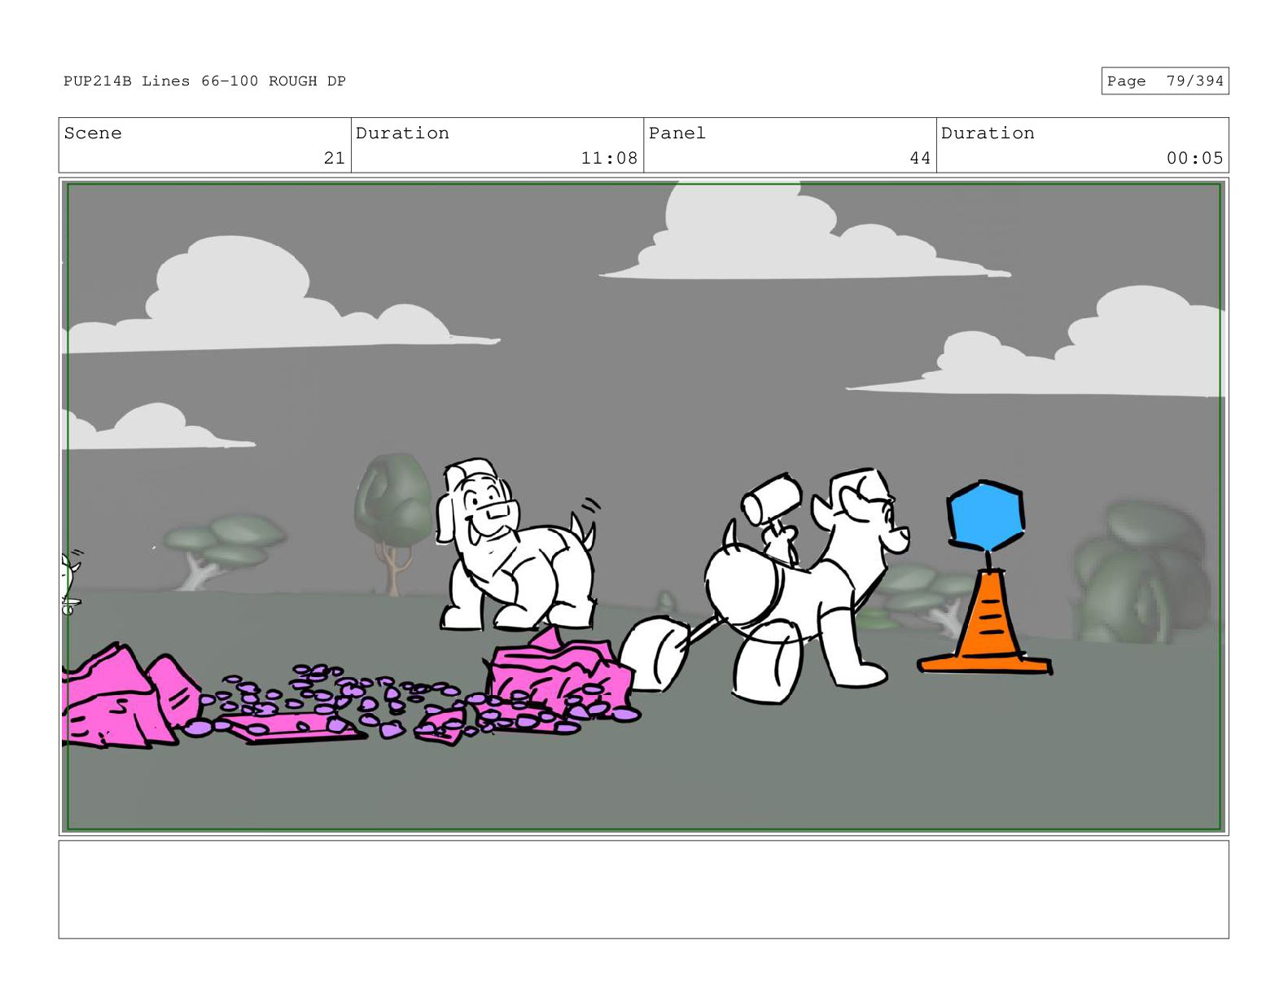Click the "Scene" label
1288x997 pixels.
93,133
